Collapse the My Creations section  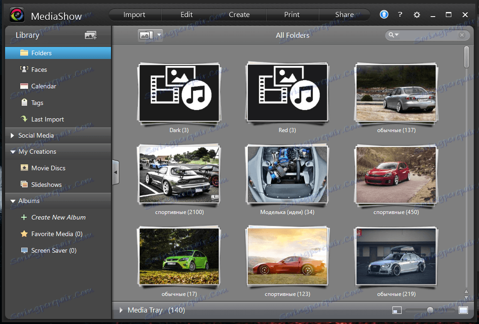point(13,152)
